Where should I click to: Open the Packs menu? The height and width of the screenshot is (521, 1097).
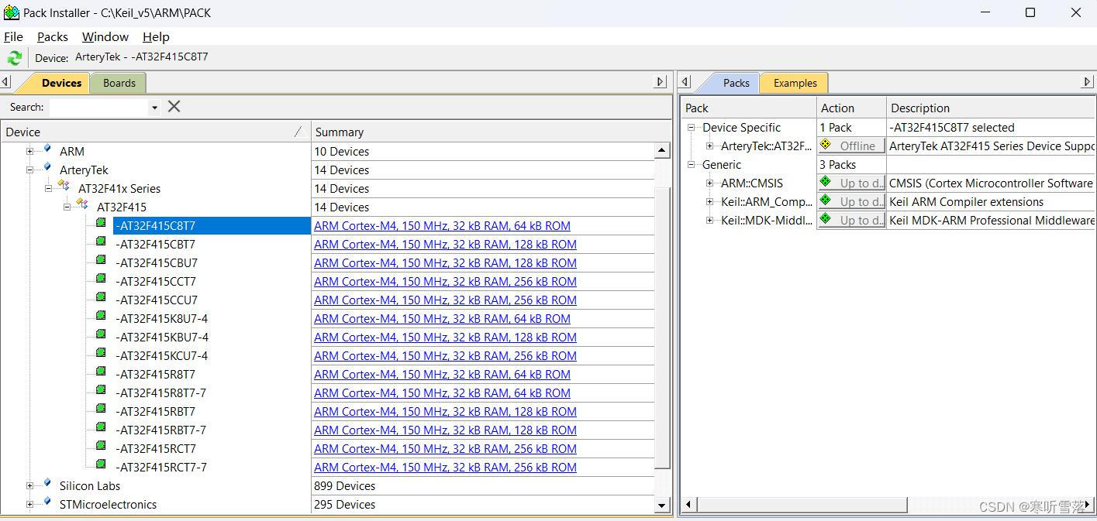click(53, 36)
